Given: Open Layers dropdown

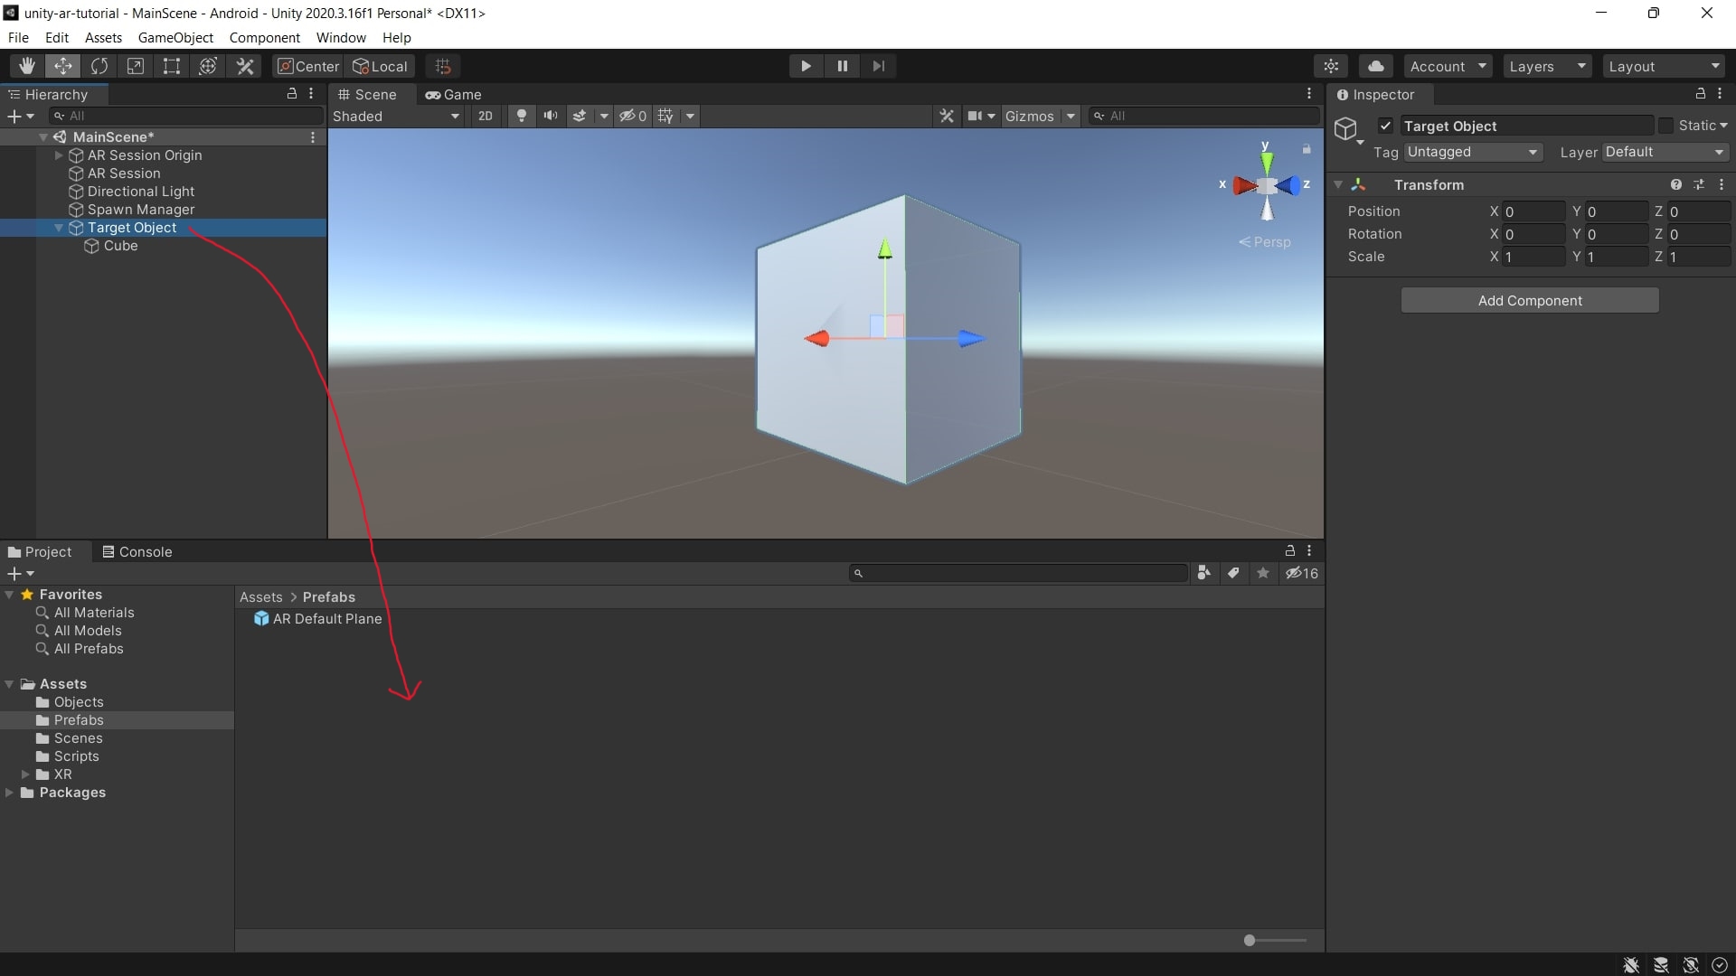Looking at the screenshot, I should click(x=1547, y=66).
